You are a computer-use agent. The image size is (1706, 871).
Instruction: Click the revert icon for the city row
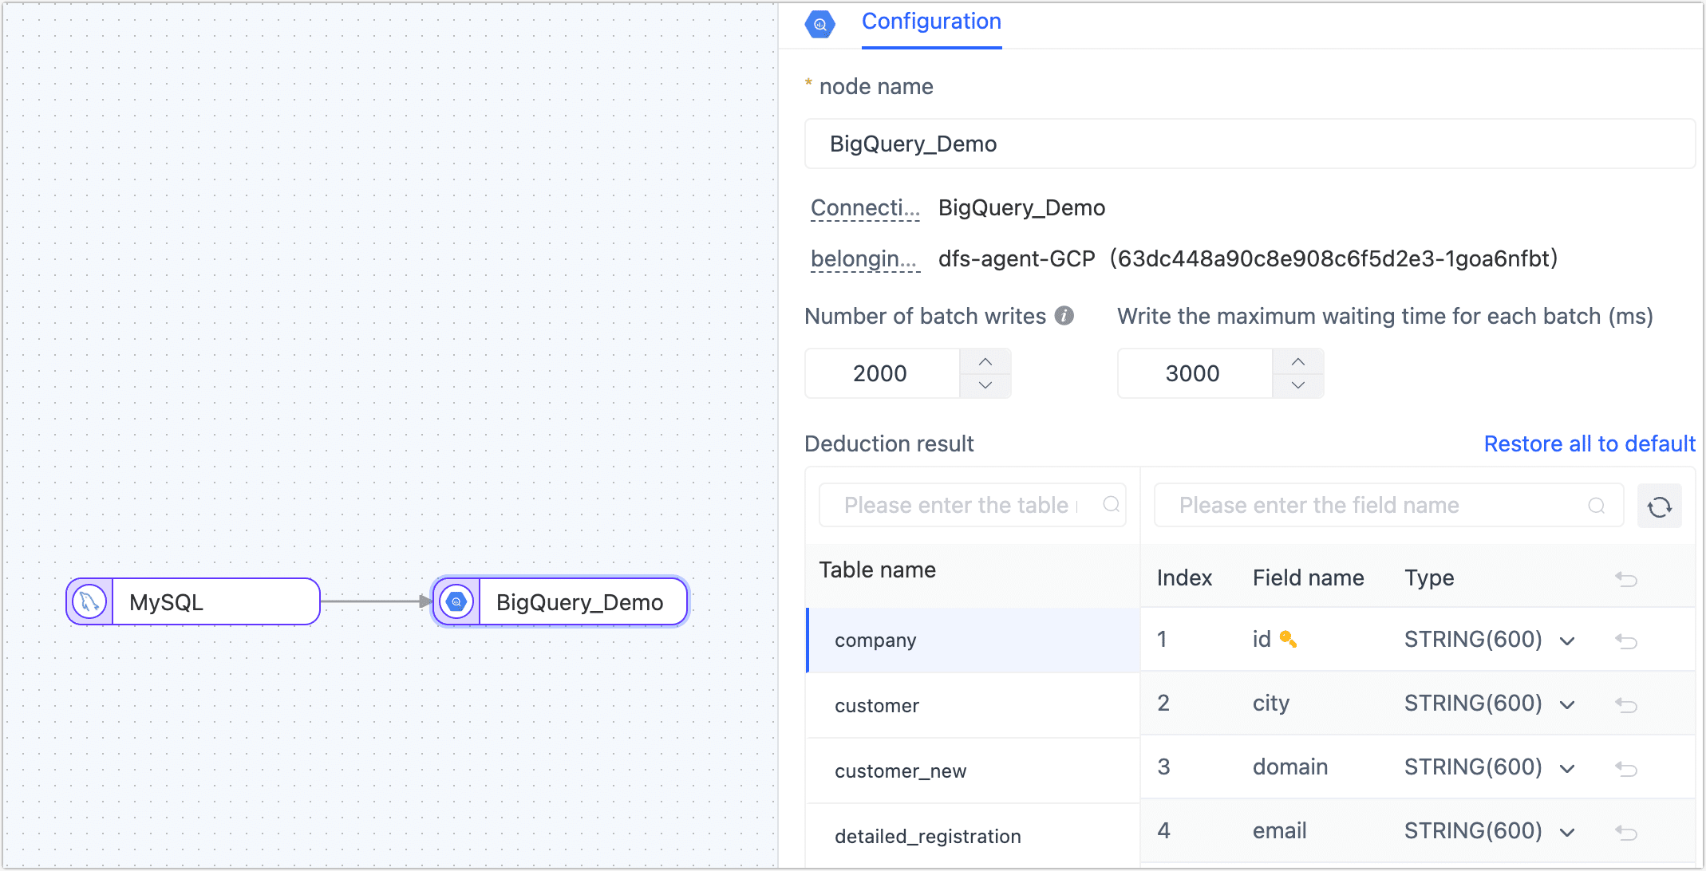pyautogui.click(x=1627, y=705)
